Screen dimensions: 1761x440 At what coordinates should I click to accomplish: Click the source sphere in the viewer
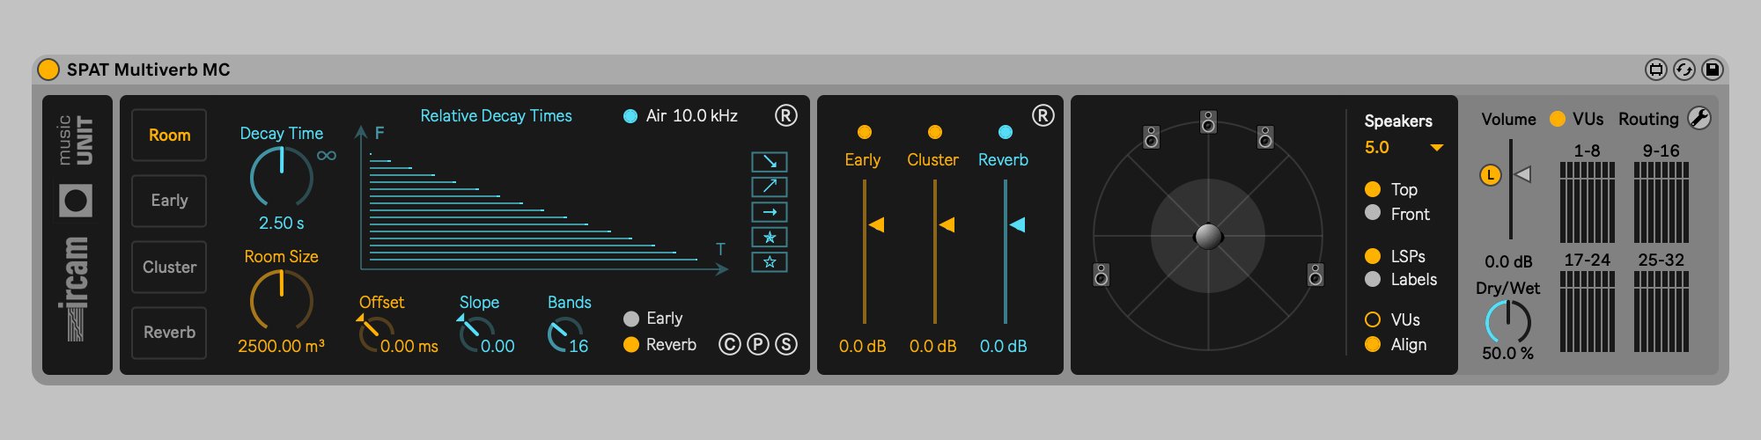pyautogui.click(x=1208, y=236)
